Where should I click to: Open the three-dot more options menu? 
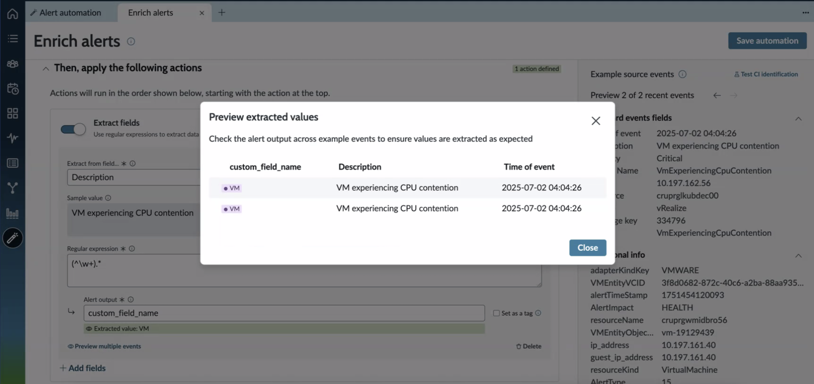805,13
